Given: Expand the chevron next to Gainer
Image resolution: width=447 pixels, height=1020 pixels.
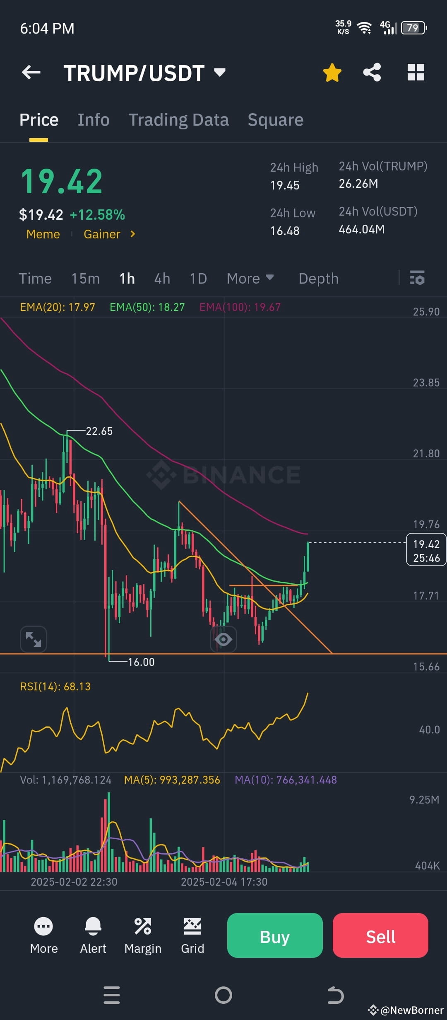Looking at the screenshot, I should (x=133, y=234).
